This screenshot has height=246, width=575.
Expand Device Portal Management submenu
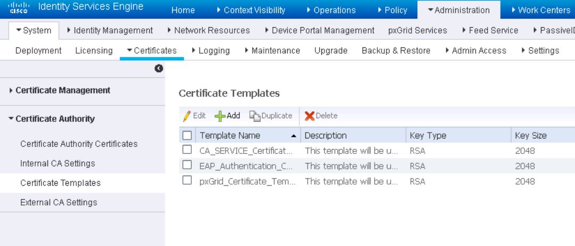(x=320, y=30)
